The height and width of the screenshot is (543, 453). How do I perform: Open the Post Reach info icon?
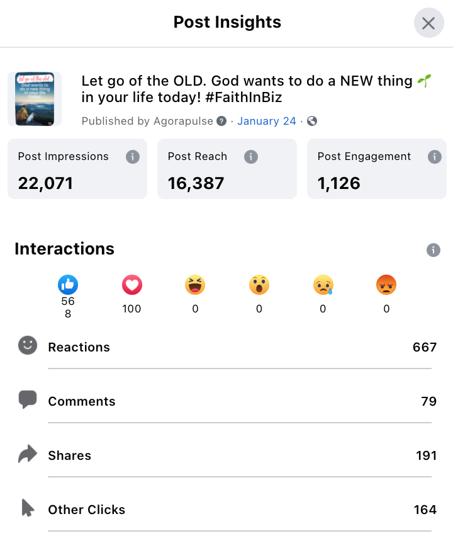pos(250,157)
